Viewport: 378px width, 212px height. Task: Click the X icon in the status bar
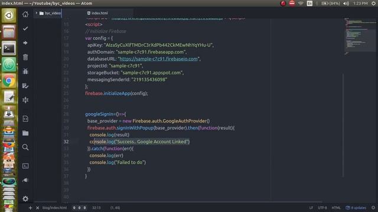coord(38,208)
